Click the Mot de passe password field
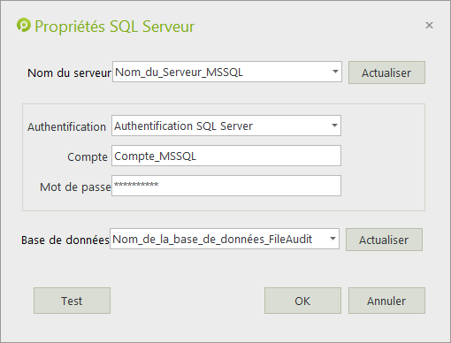Viewport: 451px width, 343px height. (x=226, y=186)
